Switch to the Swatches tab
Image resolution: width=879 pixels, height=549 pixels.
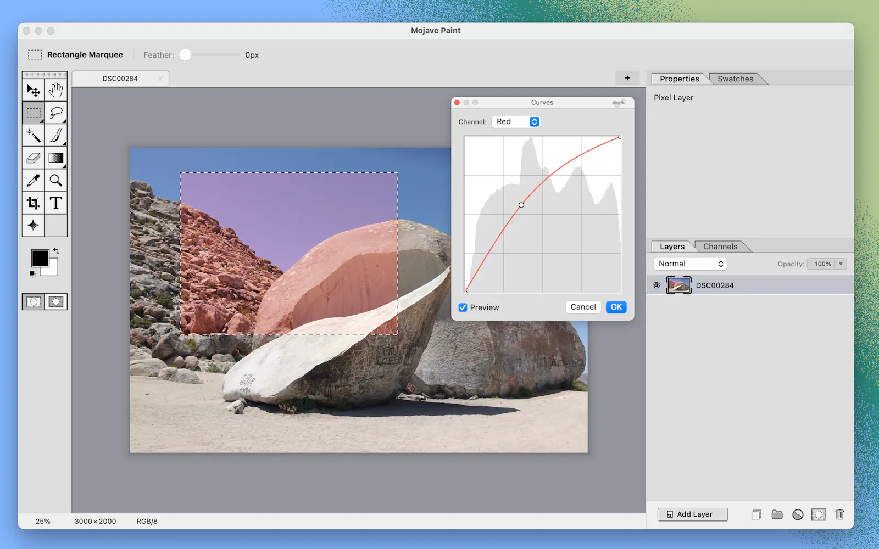(735, 79)
